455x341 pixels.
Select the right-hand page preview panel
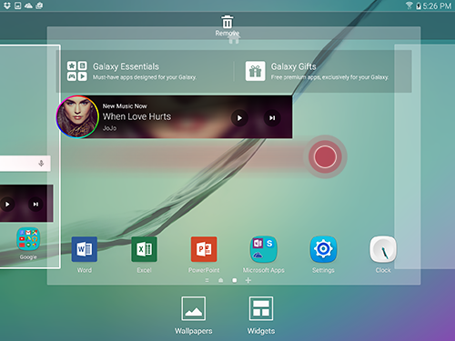tap(425, 156)
